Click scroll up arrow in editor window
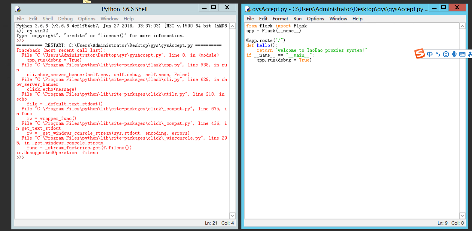This screenshot has height=231, width=472. click(462, 26)
